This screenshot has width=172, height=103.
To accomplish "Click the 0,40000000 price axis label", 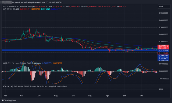I will [163, 34].
